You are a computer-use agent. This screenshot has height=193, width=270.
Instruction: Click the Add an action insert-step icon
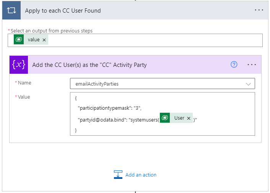click(118, 175)
